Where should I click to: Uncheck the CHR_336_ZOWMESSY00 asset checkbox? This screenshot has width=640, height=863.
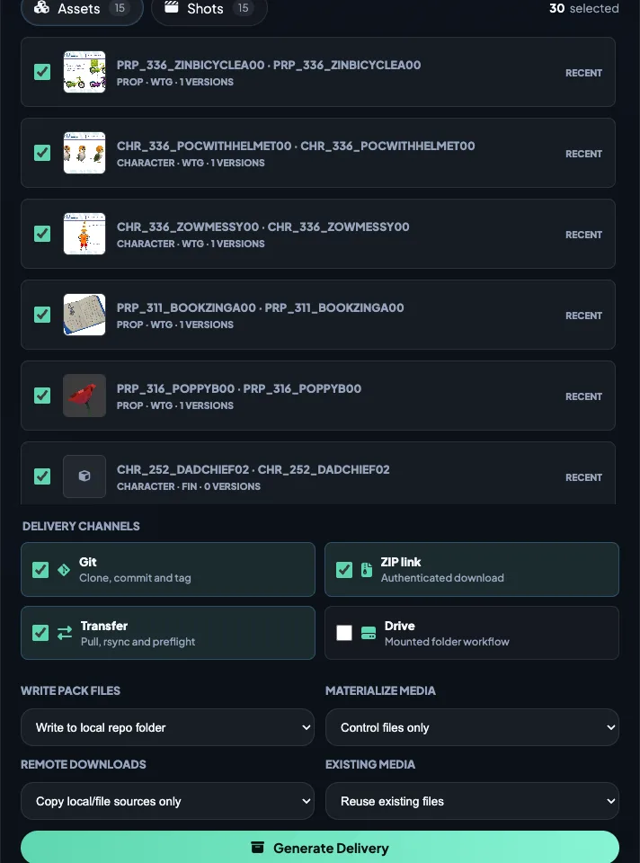coord(42,234)
